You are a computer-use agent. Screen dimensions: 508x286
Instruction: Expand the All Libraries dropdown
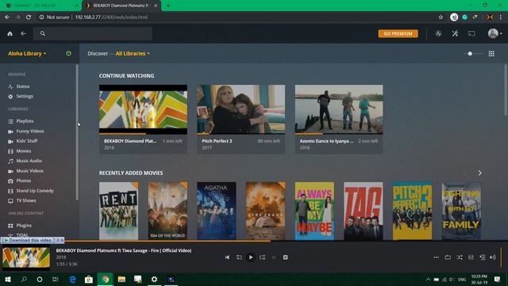click(133, 53)
